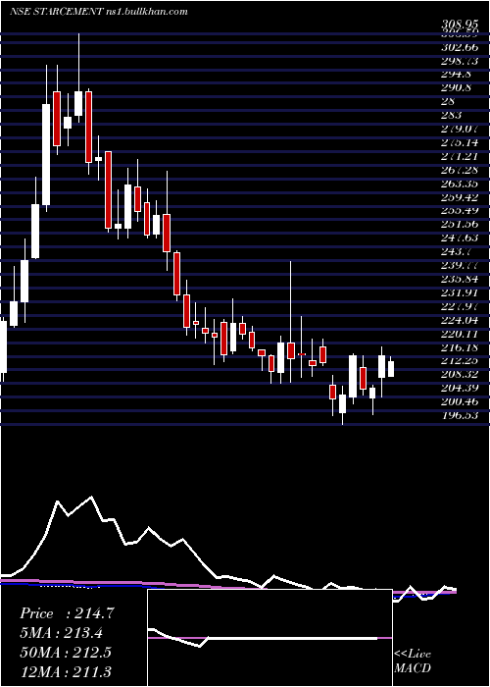
Task: Click the 235.84 price axis label
Action: (460, 279)
